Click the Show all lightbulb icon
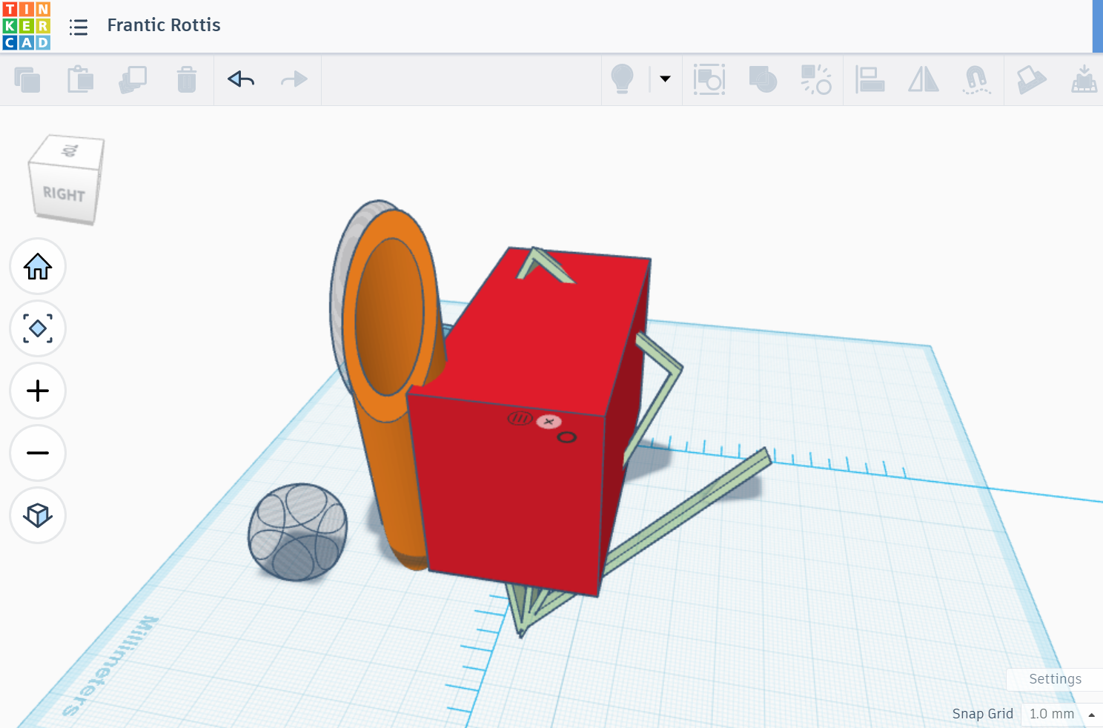Image resolution: width=1103 pixels, height=728 pixels. [x=622, y=79]
